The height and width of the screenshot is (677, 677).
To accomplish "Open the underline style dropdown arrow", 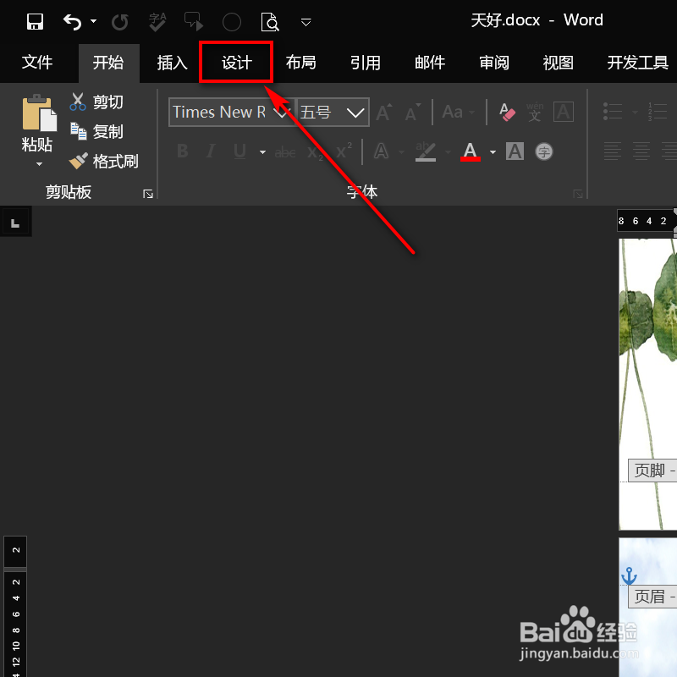I will (262, 152).
